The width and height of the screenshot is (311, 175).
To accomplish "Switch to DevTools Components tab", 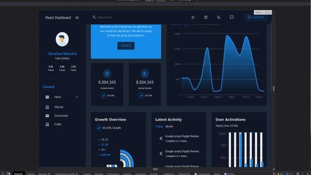I will pyautogui.click(x=202, y=174).
